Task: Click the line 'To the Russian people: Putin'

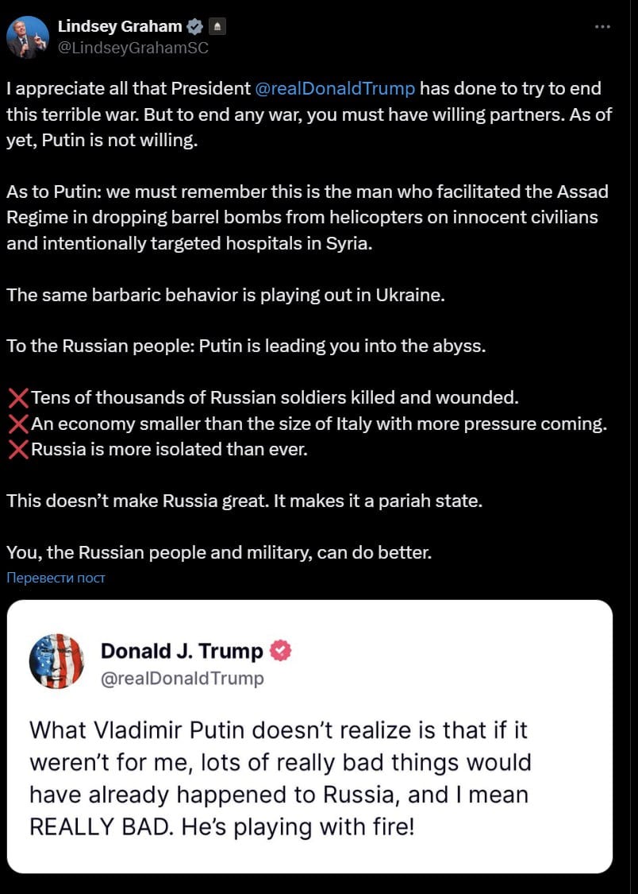Action: click(x=246, y=346)
